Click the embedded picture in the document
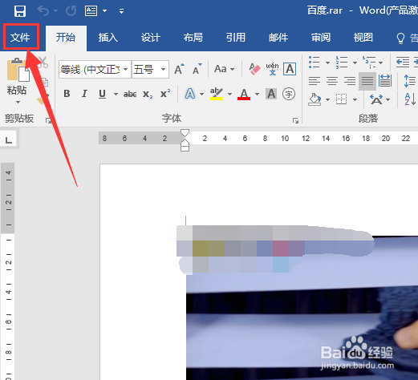Screen dimensions: 418x380 [302, 308]
